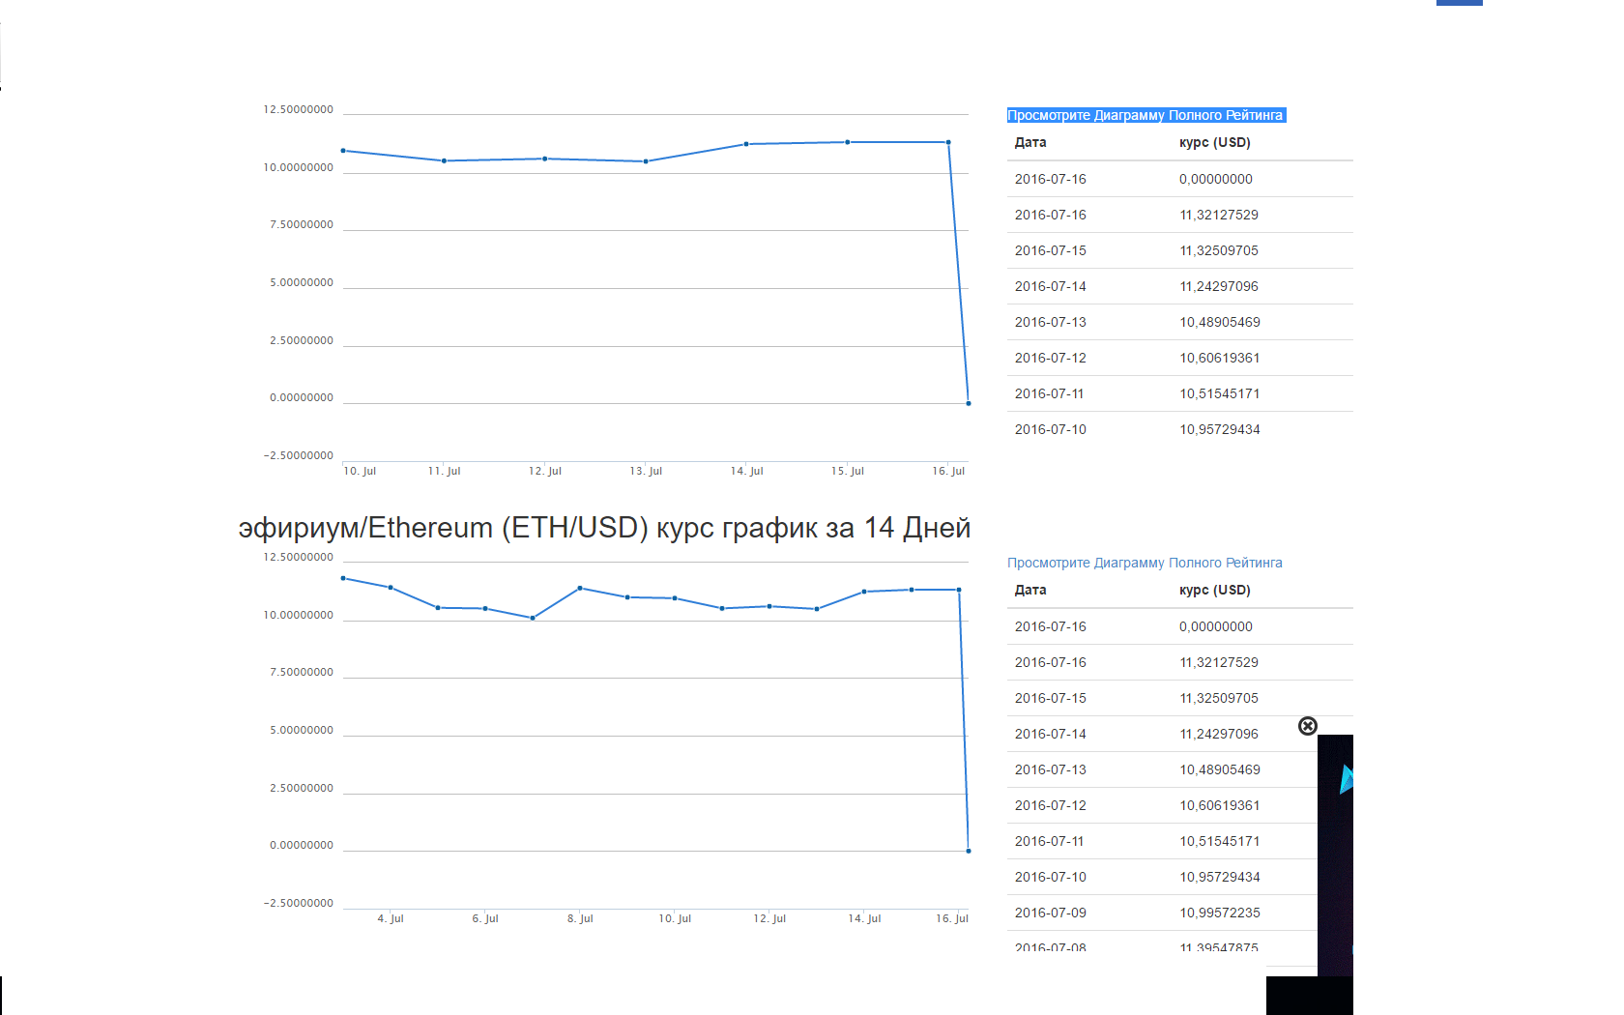The height and width of the screenshot is (1015, 1624).
Task: Click 0,00000000 value in bottom table
Action: click(1215, 626)
